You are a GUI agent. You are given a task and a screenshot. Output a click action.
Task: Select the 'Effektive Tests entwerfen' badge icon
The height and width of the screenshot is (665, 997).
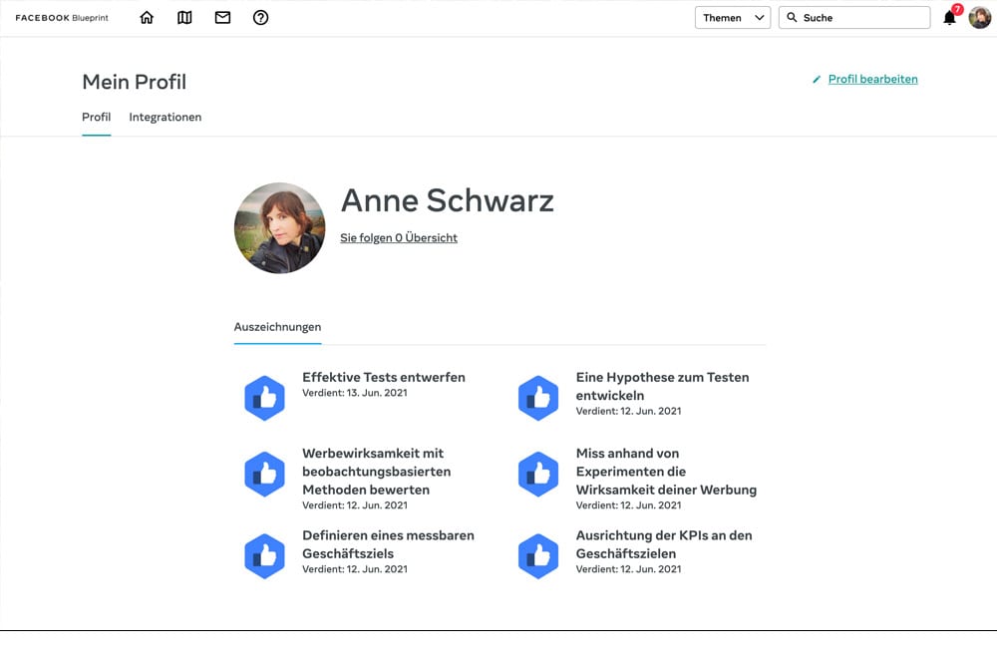(264, 397)
